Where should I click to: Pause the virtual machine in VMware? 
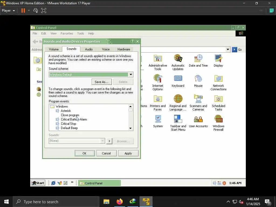23,11
